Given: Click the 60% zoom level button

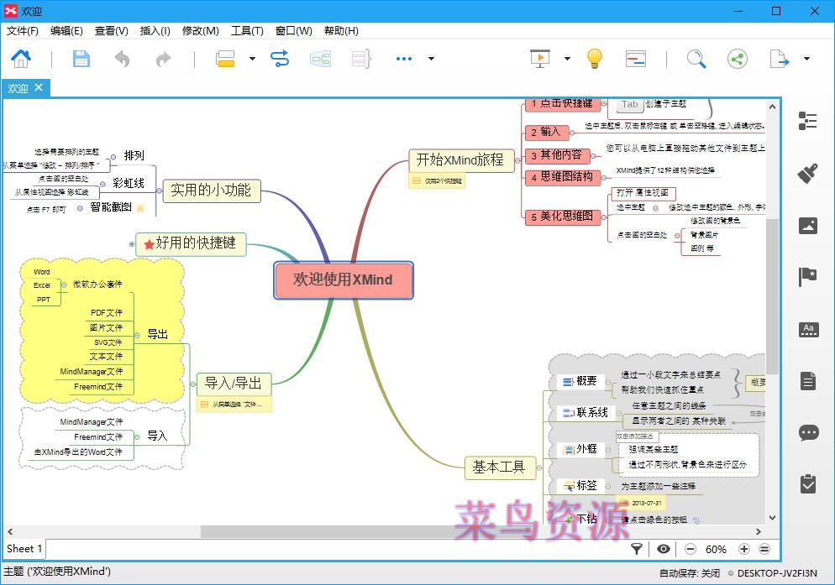Looking at the screenshot, I should coord(716,549).
